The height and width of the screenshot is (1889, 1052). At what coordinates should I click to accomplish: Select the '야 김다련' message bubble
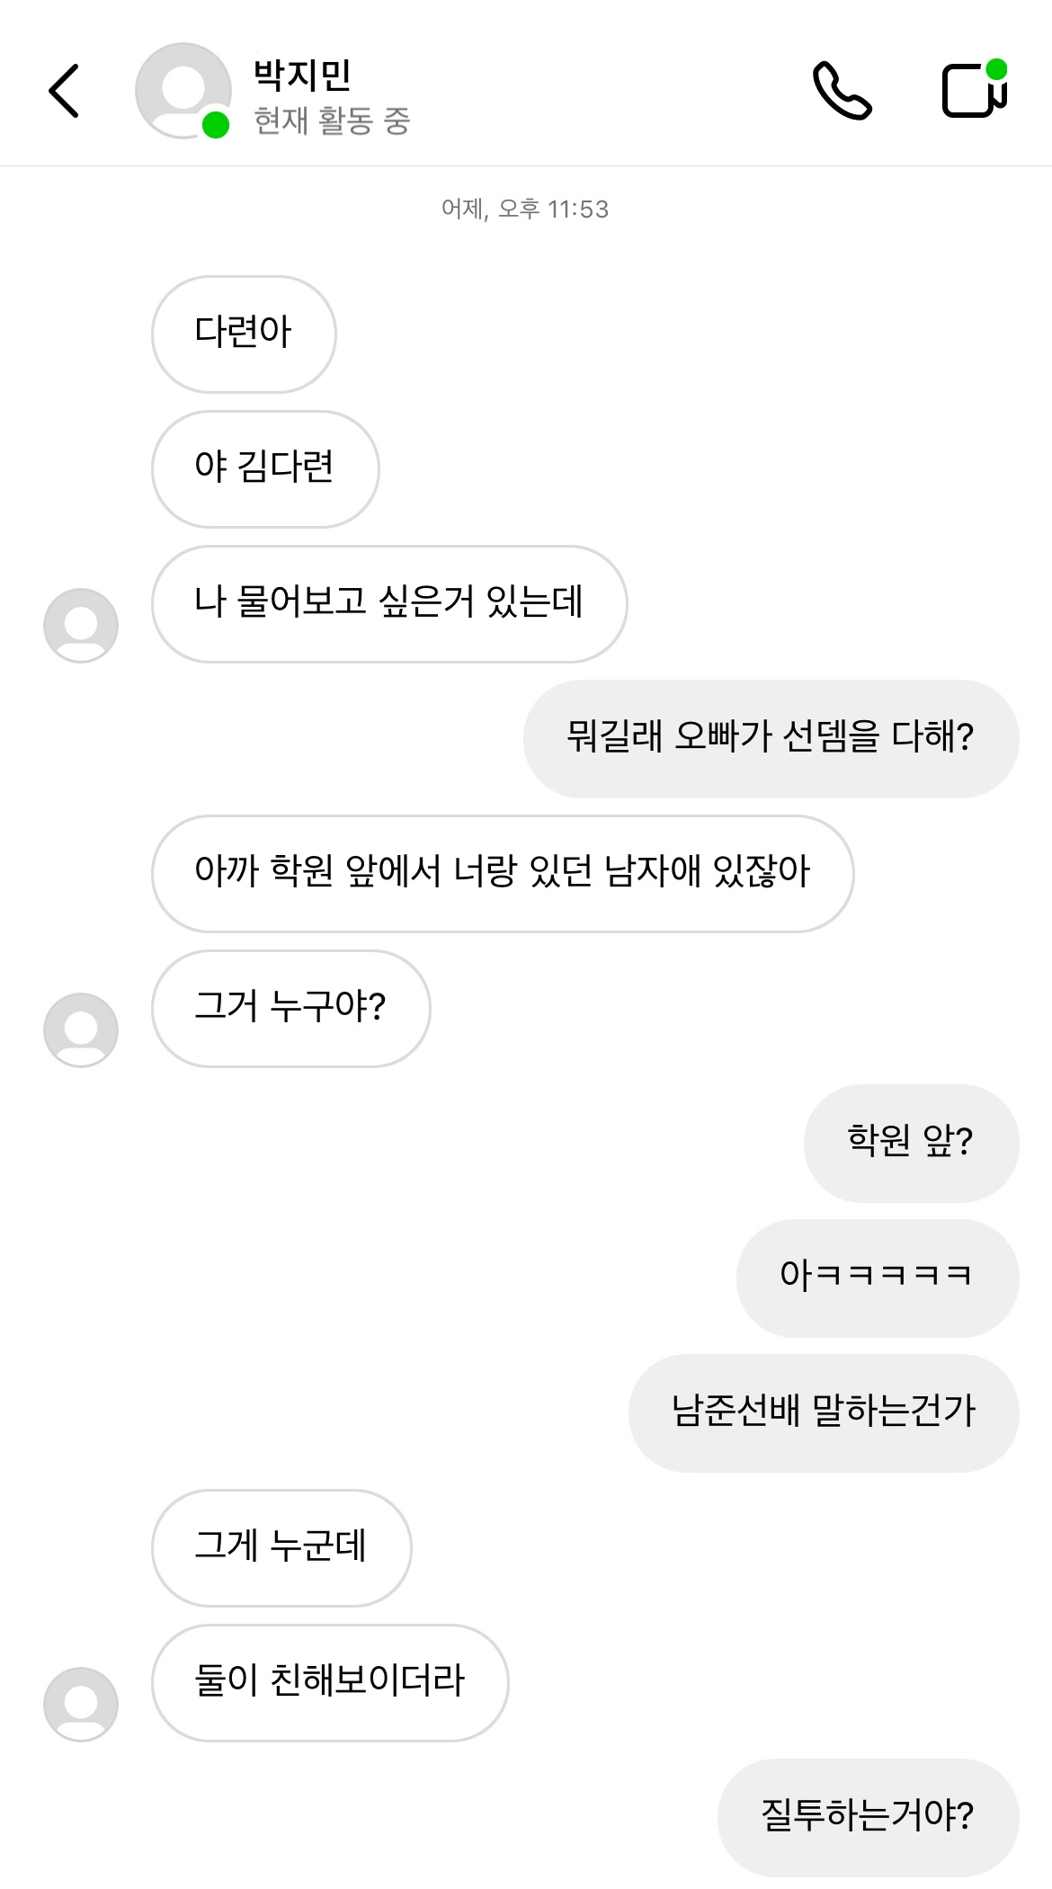(x=265, y=469)
